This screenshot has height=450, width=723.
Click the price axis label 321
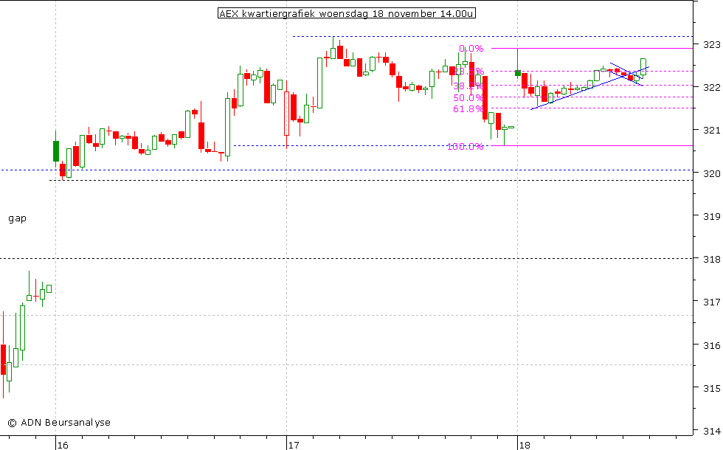711,131
